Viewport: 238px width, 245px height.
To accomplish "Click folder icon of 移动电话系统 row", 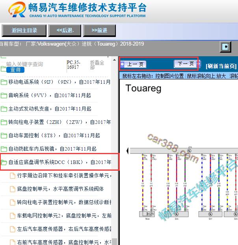I will (x=4, y=82).
